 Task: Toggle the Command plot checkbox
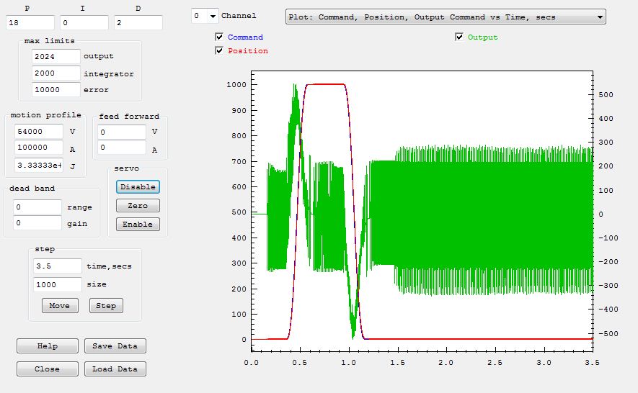coord(220,37)
